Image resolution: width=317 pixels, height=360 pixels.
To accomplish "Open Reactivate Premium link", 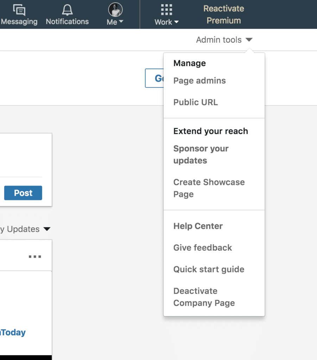I will pyautogui.click(x=224, y=14).
